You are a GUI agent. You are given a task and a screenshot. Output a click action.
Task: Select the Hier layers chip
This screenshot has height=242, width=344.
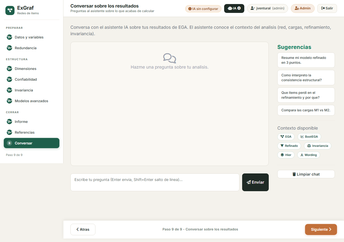coord(286,155)
